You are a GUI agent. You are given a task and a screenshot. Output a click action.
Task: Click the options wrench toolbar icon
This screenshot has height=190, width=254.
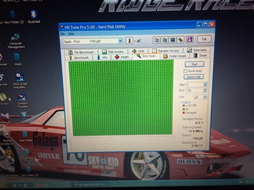(x=180, y=40)
